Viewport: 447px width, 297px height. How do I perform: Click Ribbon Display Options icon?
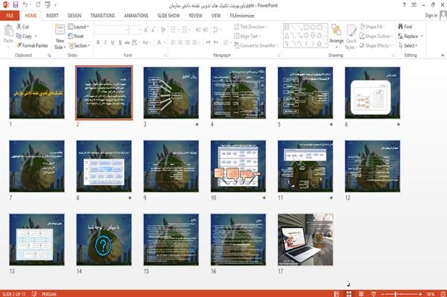pos(414,5)
